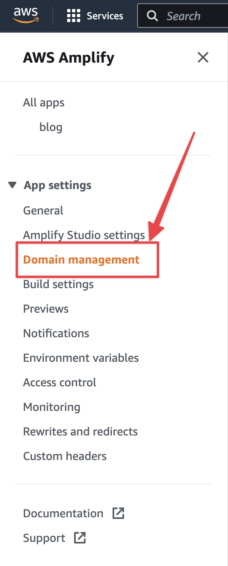Click the search magnifier icon
This screenshot has height=566, width=228.
coord(152,16)
